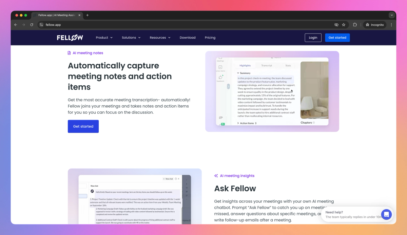The width and height of the screenshot is (407, 235).
Task: Switch to Highlights tab in preview
Action: tap(245, 65)
